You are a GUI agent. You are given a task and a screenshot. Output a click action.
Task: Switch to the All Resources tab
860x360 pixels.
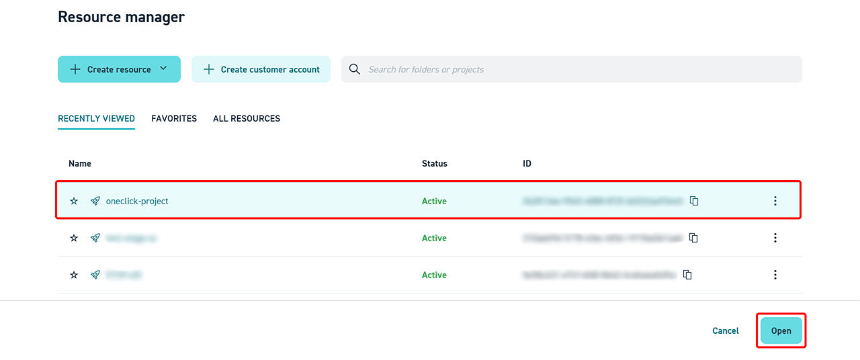247,118
